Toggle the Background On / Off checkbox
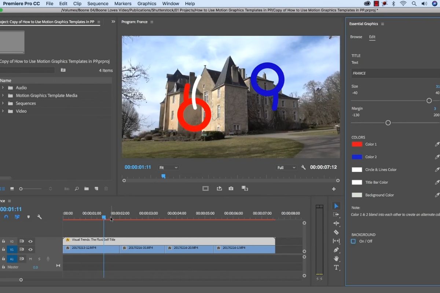 click(353, 241)
